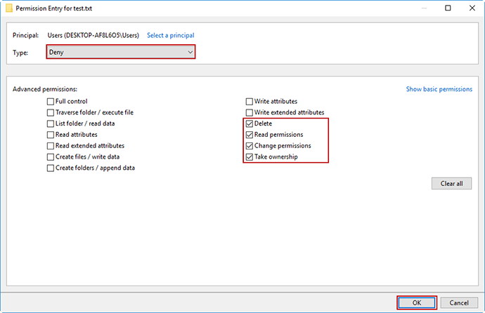The image size is (485, 313).
Task: Maximize the Permission Entry window
Action: point(448,8)
